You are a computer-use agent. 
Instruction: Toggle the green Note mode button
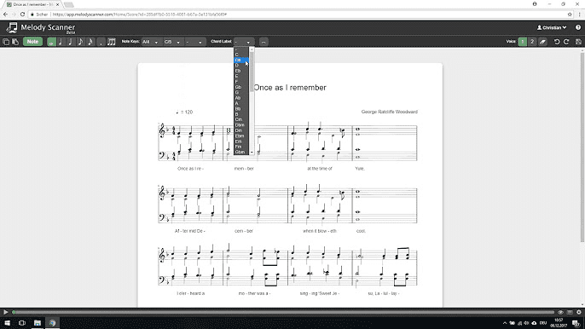coord(32,42)
